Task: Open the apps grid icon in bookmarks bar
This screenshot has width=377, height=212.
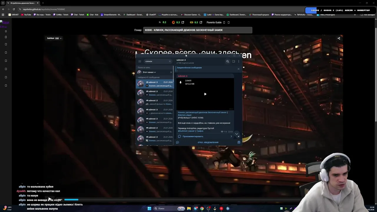Action: click(3, 15)
